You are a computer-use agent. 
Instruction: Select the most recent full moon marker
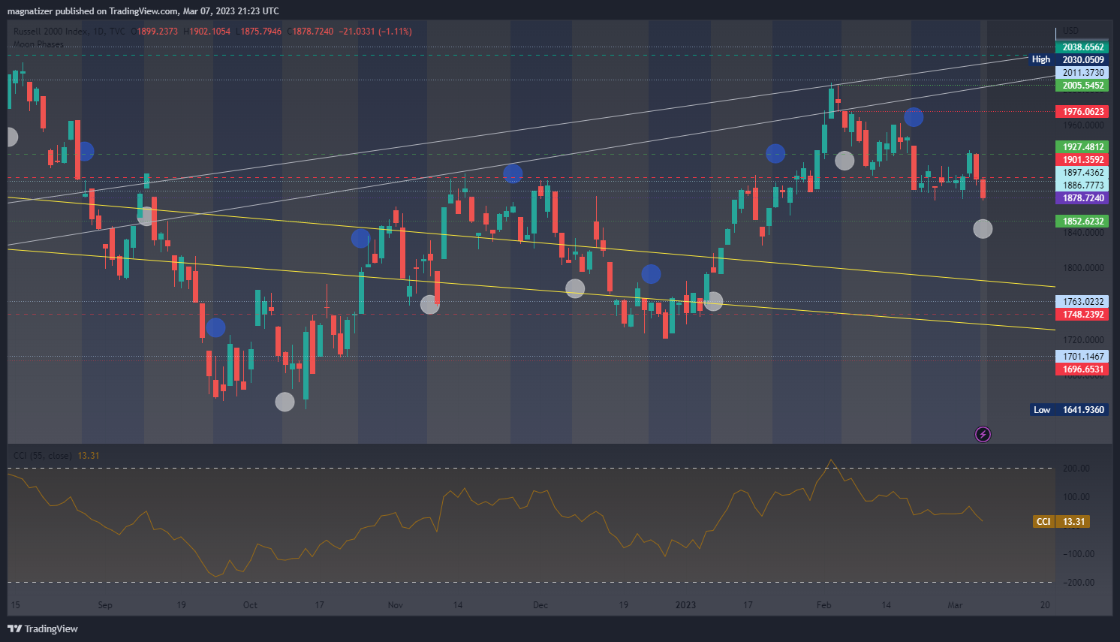tap(983, 229)
